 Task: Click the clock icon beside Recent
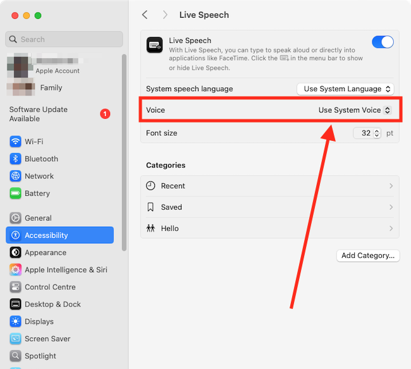(x=150, y=186)
